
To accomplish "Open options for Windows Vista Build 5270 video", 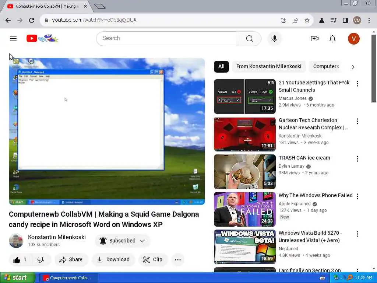I will [x=357, y=234].
